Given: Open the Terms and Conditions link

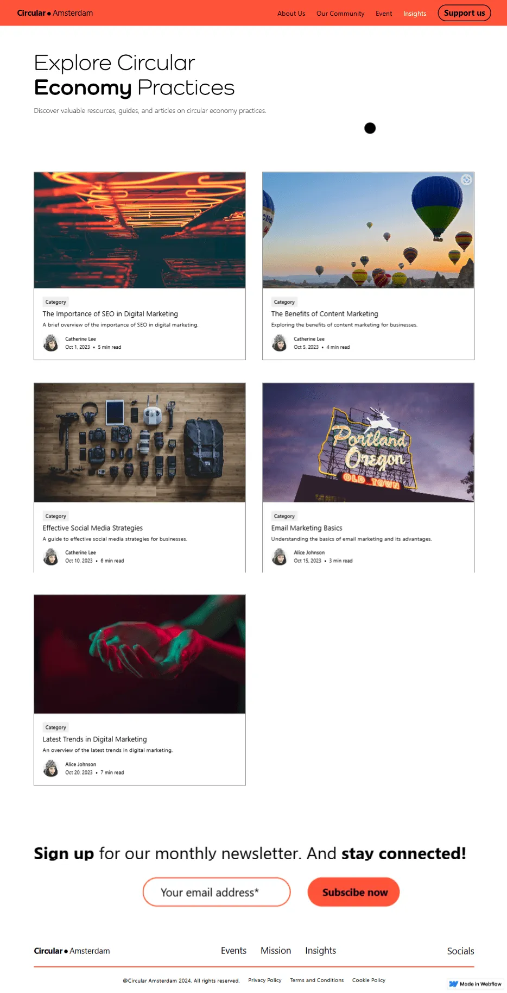Looking at the screenshot, I should 317,980.
